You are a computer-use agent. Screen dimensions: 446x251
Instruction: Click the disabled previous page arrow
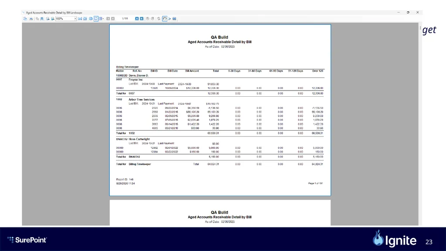(x=113, y=19)
